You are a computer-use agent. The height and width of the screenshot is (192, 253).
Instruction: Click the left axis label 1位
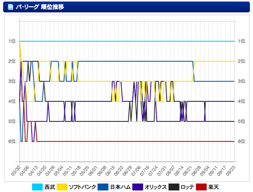coord(12,41)
